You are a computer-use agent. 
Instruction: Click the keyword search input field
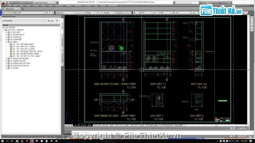[187, 3]
